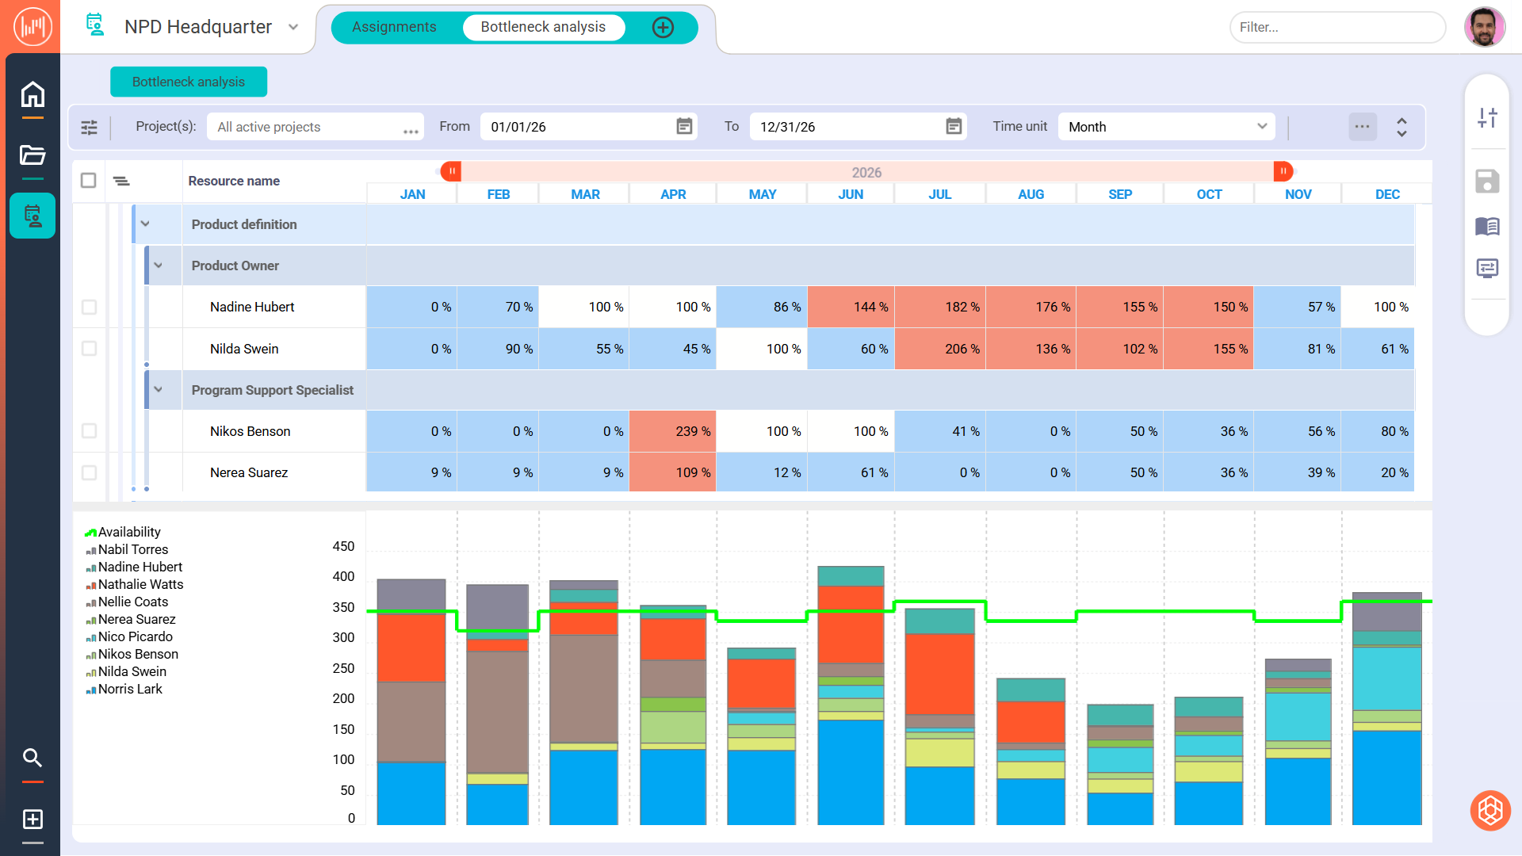The width and height of the screenshot is (1522, 856).
Task: Click the teal Bottleneck analysis button
Action: click(x=189, y=82)
